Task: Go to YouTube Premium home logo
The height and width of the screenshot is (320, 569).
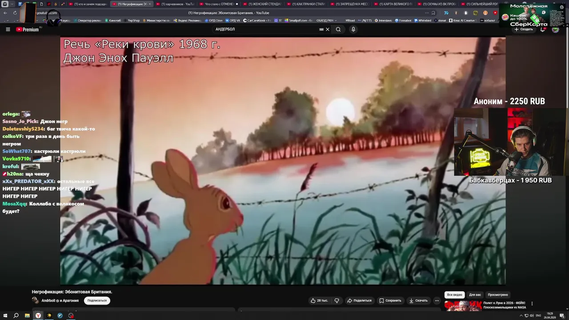Action: pos(28,29)
